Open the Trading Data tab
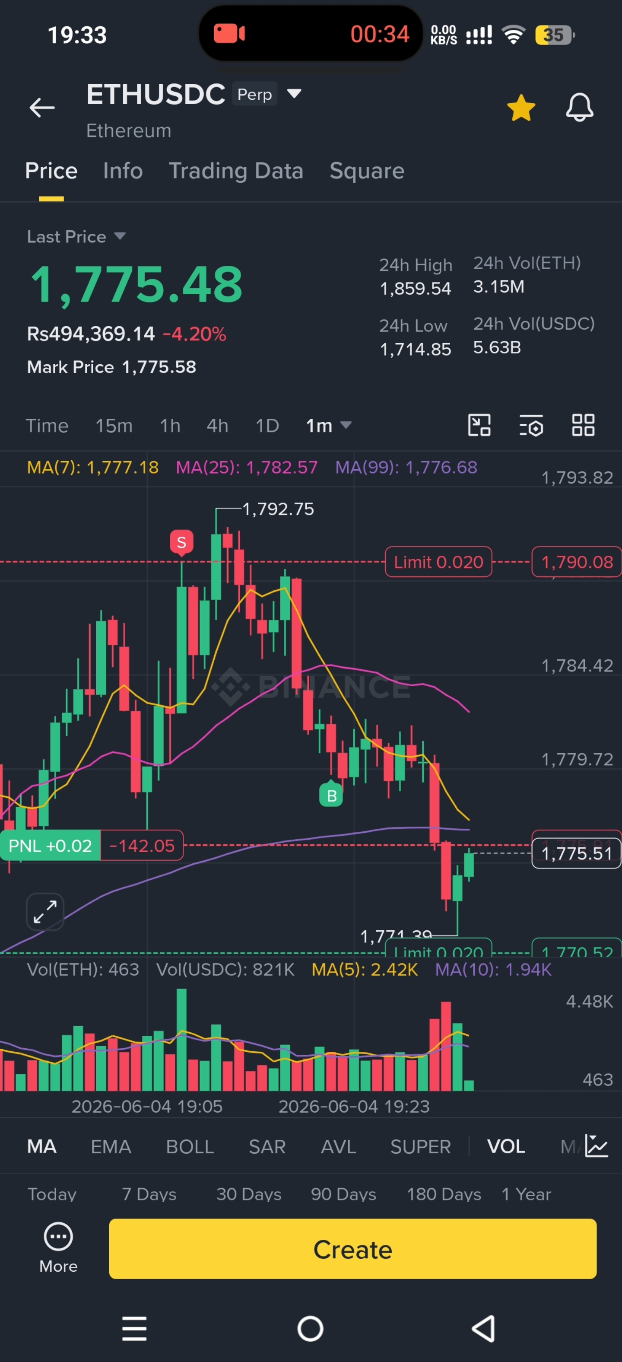 click(x=236, y=171)
